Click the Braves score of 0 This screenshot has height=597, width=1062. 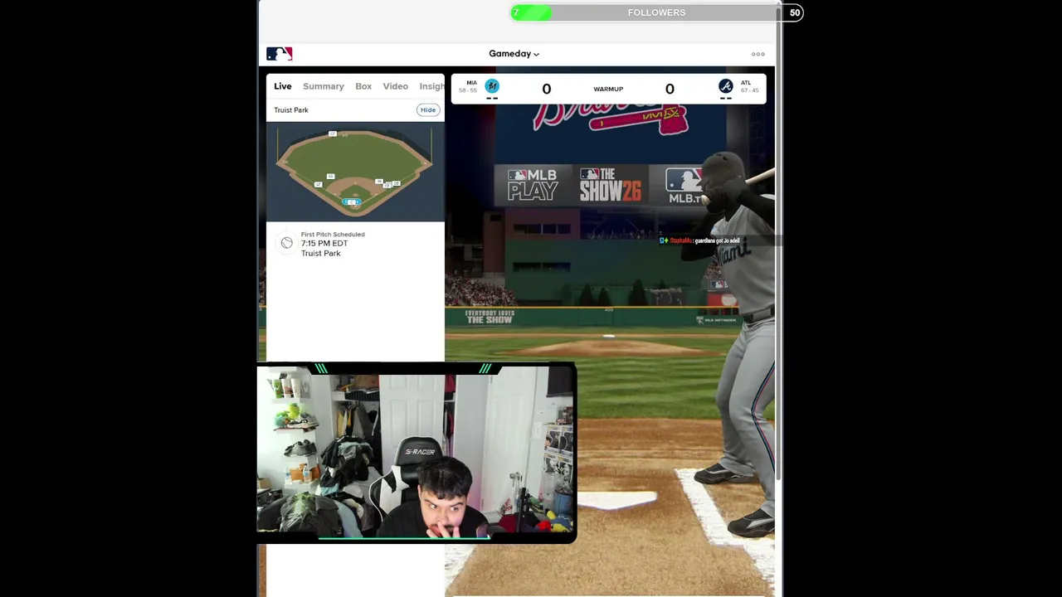(x=670, y=89)
